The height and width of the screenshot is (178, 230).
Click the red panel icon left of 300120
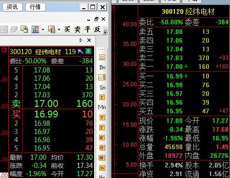[4, 50]
